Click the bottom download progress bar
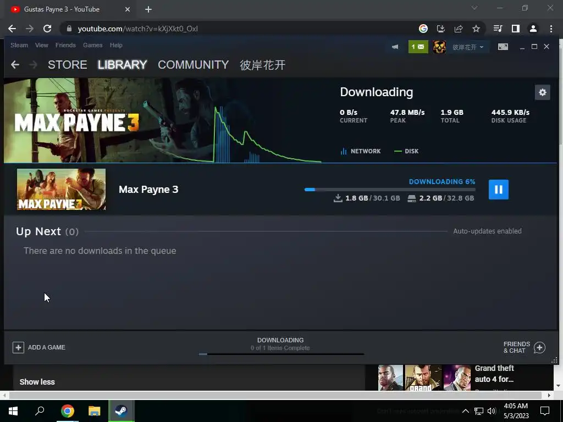 point(281,354)
